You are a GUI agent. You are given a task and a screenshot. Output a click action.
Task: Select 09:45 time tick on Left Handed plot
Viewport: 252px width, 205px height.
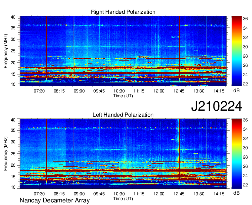pos(99,194)
